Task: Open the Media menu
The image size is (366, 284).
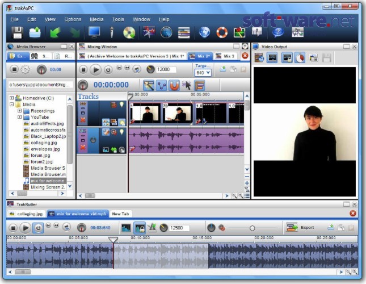Action: click(x=96, y=19)
